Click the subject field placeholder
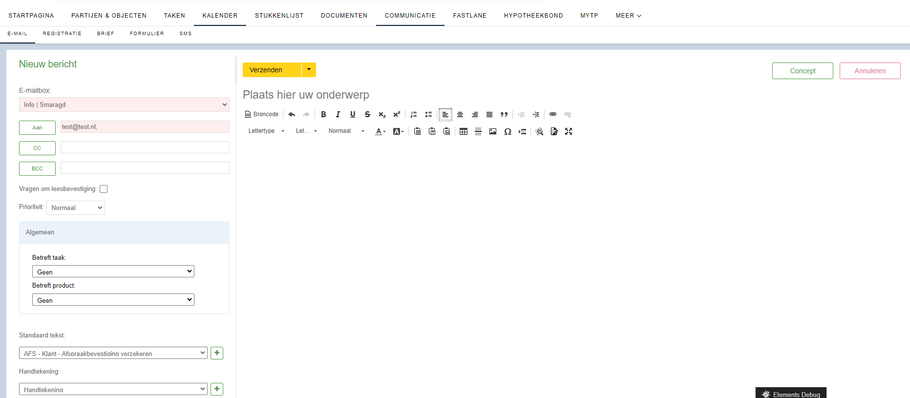This screenshot has height=398, width=910. coord(306,95)
